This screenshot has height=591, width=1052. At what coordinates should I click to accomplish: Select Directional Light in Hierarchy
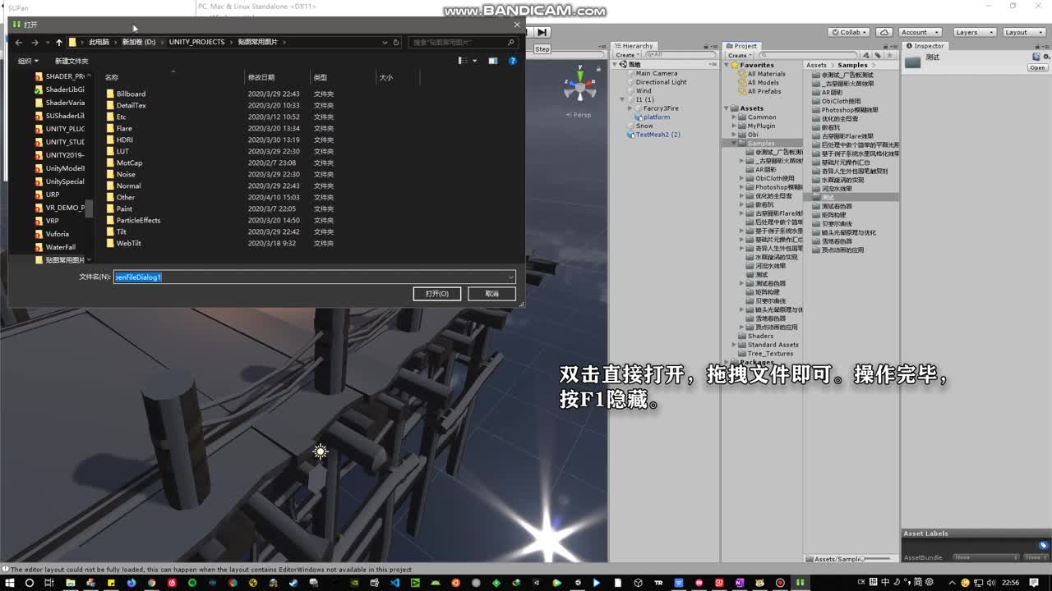point(661,82)
